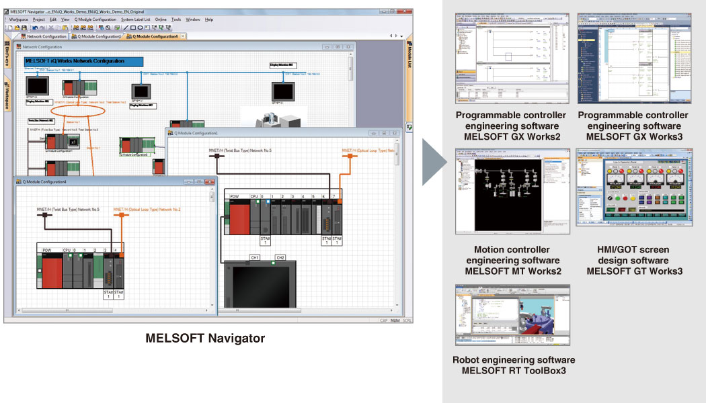
Task: Click the MELSOFT GX Works3 screenshot thumbnail
Action: point(632,56)
